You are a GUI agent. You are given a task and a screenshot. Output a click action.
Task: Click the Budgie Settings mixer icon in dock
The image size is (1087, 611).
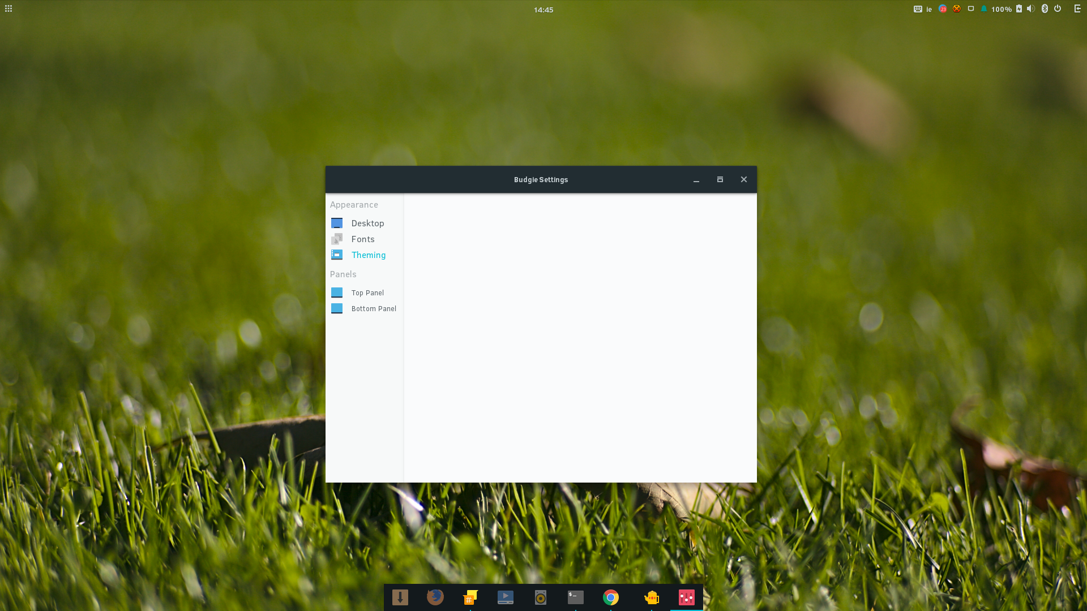click(x=687, y=597)
